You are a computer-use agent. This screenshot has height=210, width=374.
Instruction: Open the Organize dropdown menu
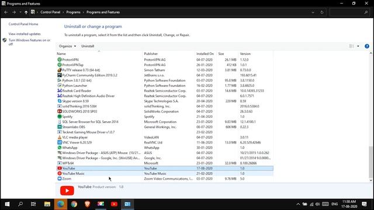coord(68,46)
